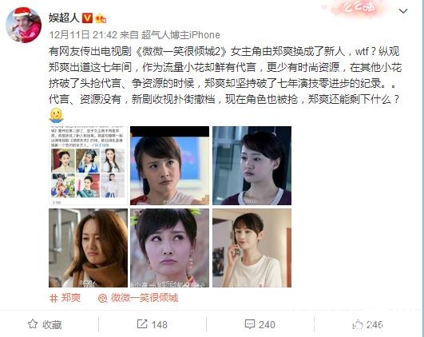424x337 pixels.
Task: Click the orange V verified badge
Action: 87,18
